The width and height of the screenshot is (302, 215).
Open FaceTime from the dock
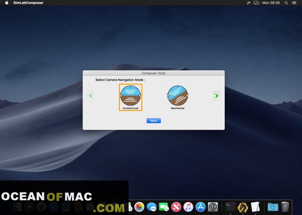[164, 207]
